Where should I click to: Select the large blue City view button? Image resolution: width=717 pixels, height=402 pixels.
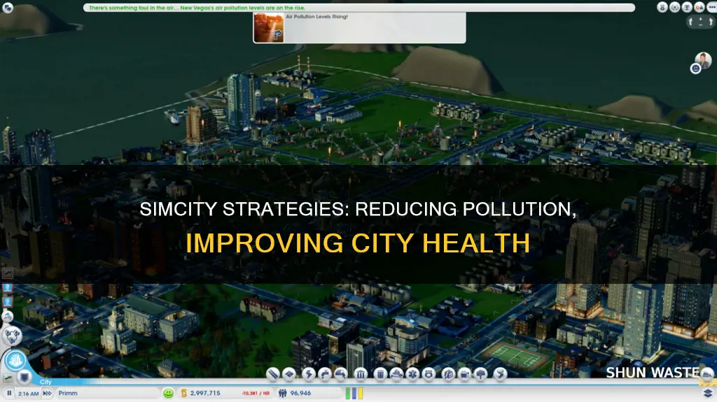(15, 360)
